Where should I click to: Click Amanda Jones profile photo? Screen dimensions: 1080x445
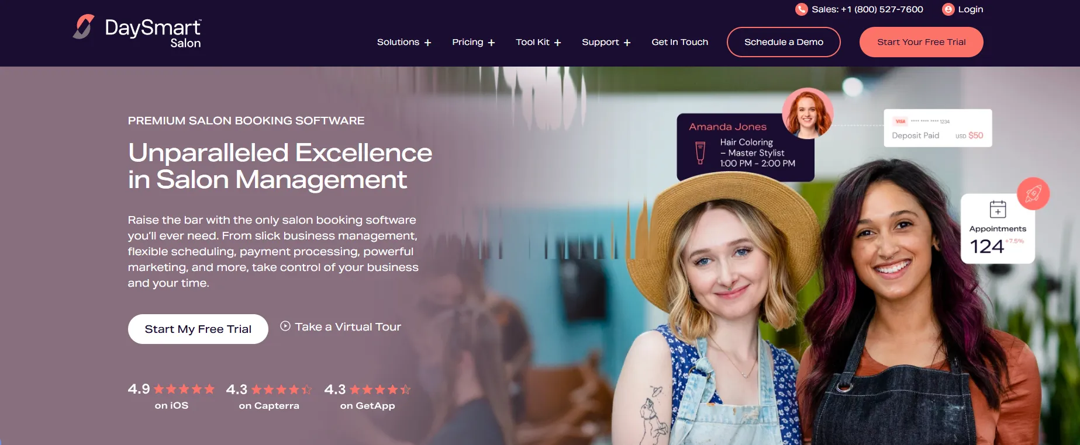[808, 113]
